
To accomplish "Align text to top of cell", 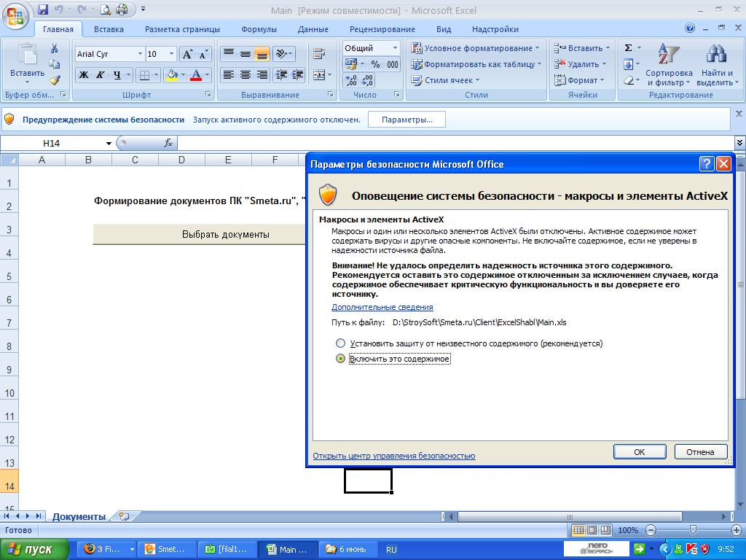I will pyautogui.click(x=229, y=54).
